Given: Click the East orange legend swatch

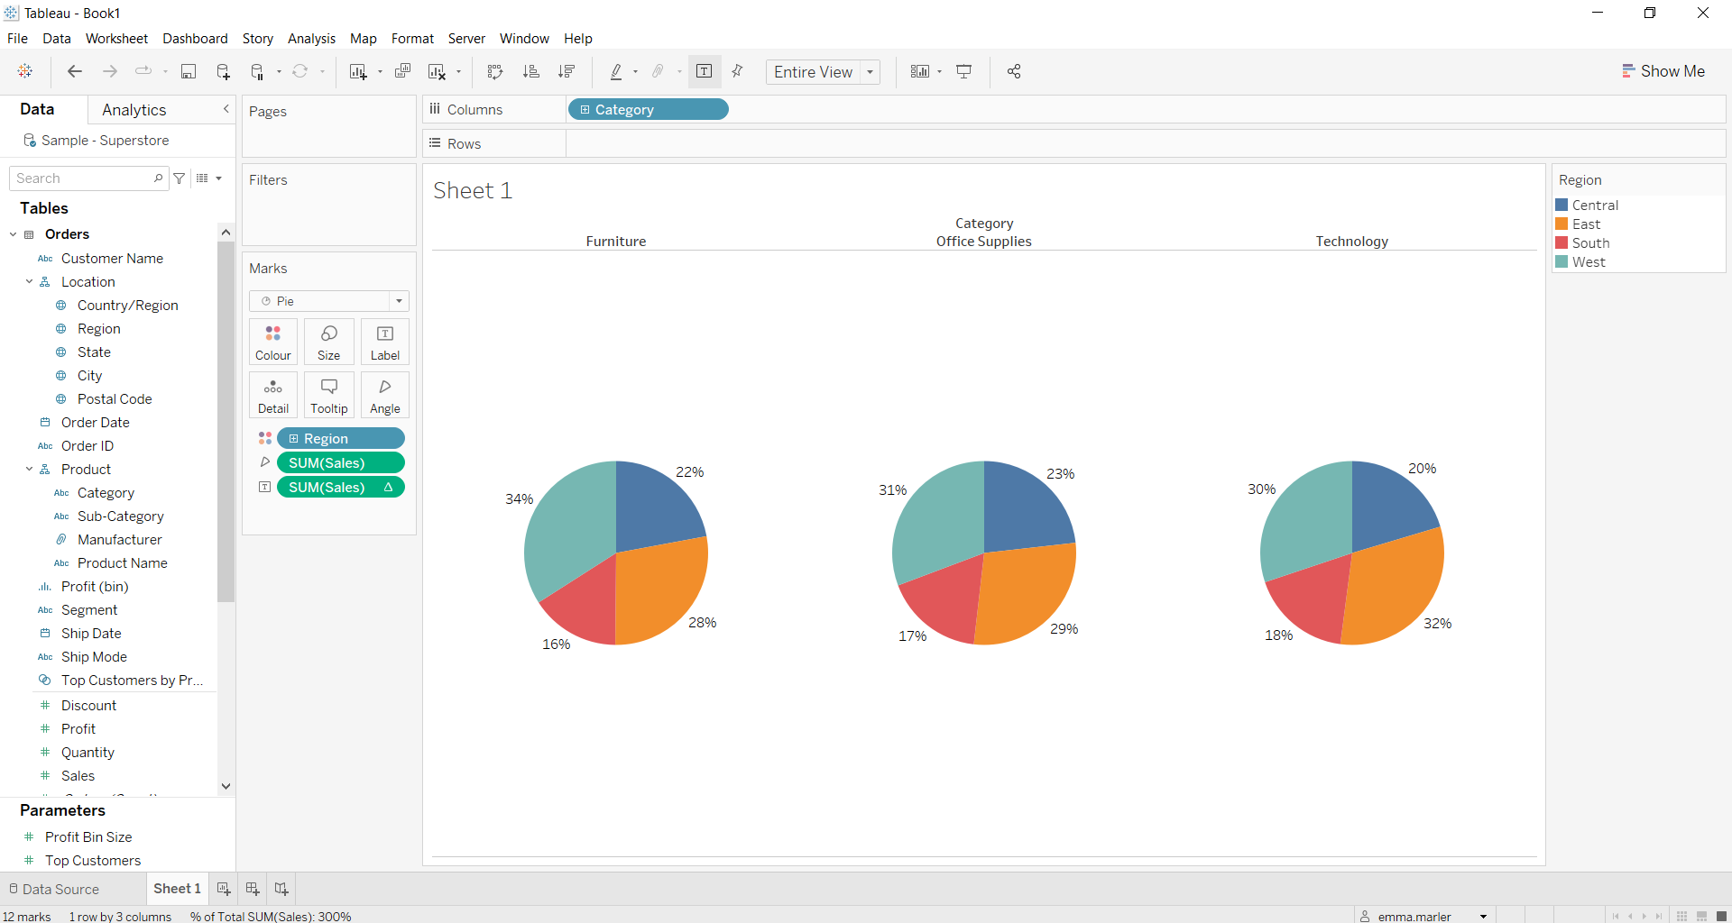Looking at the screenshot, I should click(x=1562, y=224).
